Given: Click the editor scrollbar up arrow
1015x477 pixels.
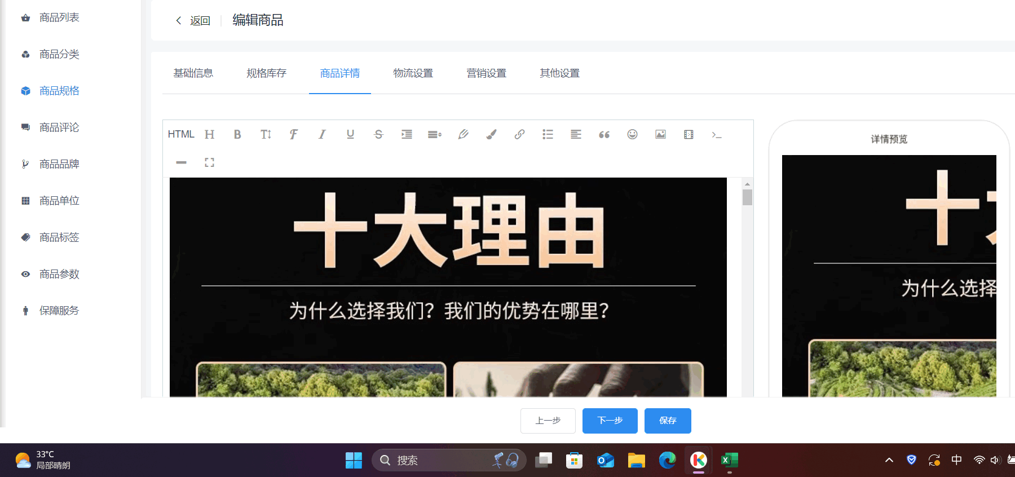Looking at the screenshot, I should pos(747,184).
